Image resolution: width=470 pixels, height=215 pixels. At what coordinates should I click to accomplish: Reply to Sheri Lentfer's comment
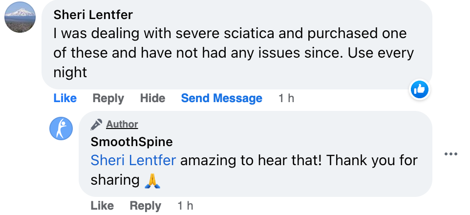[108, 98]
